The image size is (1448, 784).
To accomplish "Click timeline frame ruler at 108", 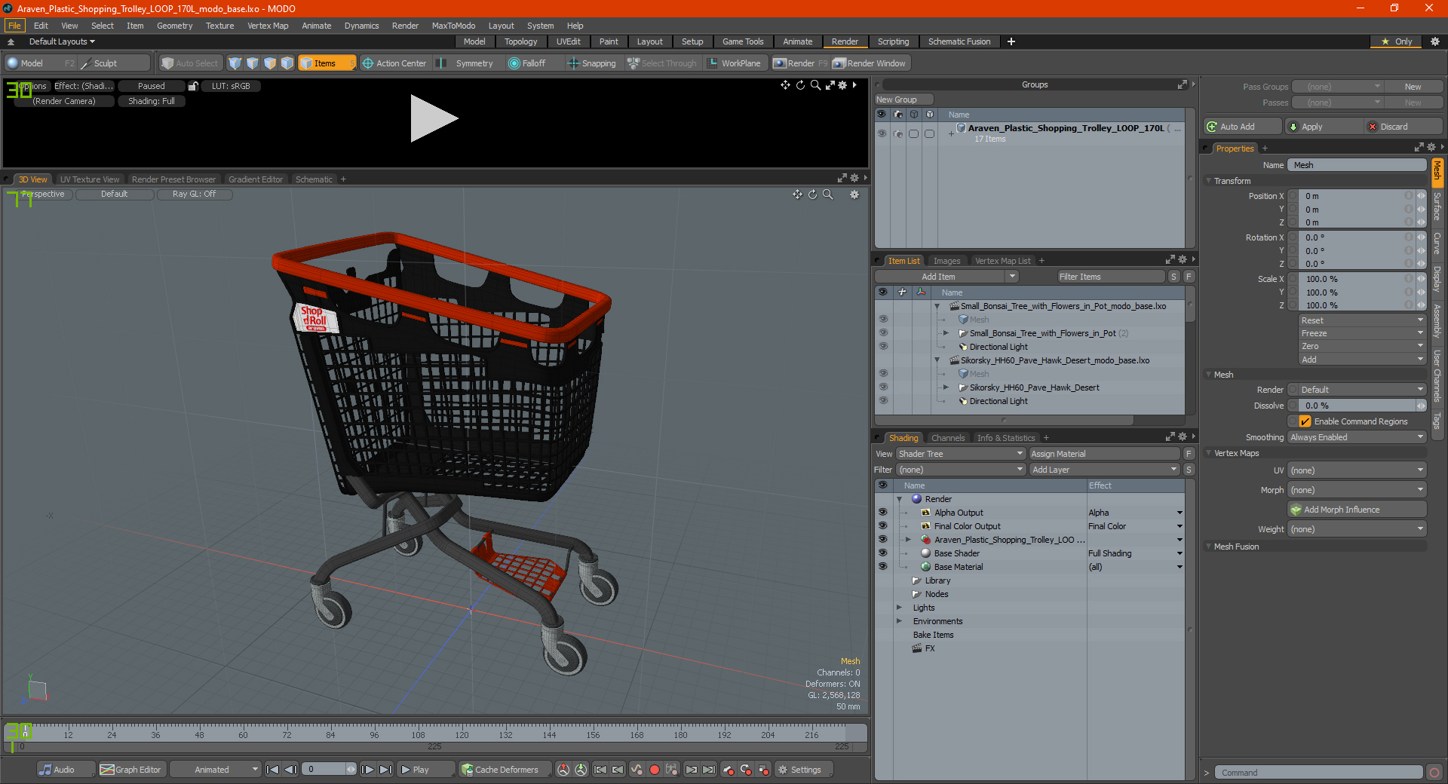I will pos(418,734).
